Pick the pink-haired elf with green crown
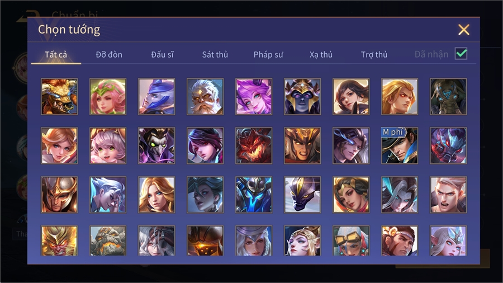Screen dimensions: 503x283 click(108, 97)
